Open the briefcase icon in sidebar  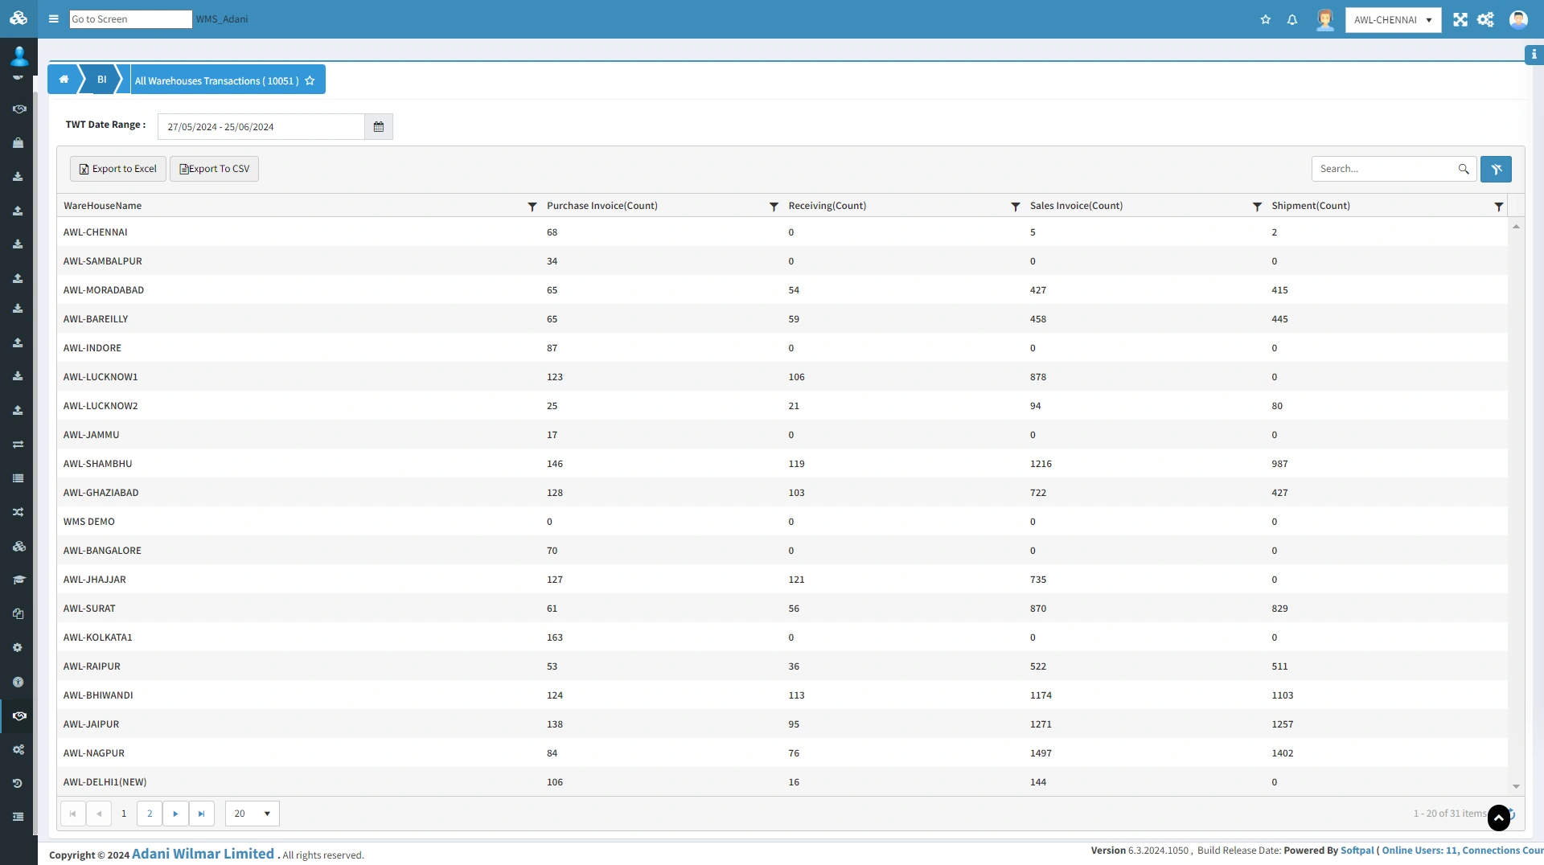18,143
